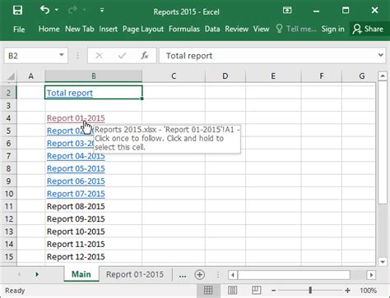Follow the Report 05-2015 hyperlink
Screen dimensions: 390x298
click(76, 168)
